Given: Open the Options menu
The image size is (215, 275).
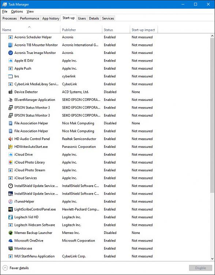Looking at the screenshot, I should (17, 12).
